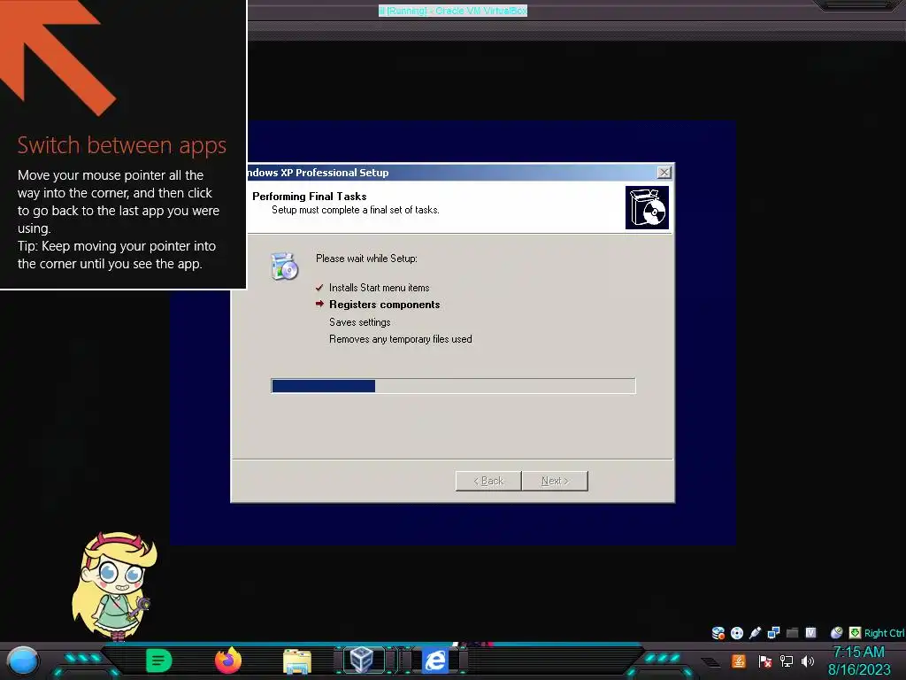Switch to VirtualBox taskbar icon
This screenshot has height=680, width=906.
pyautogui.click(x=364, y=660)
